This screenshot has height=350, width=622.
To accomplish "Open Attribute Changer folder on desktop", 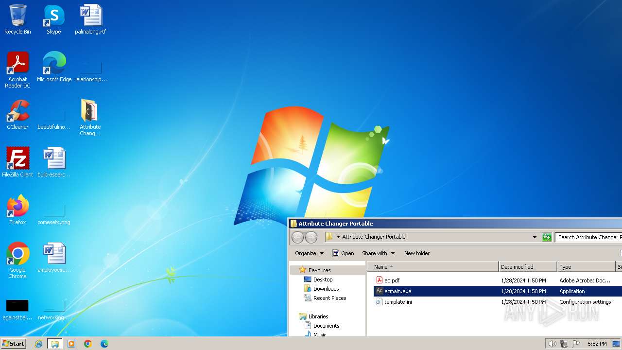I will (90, 118).
